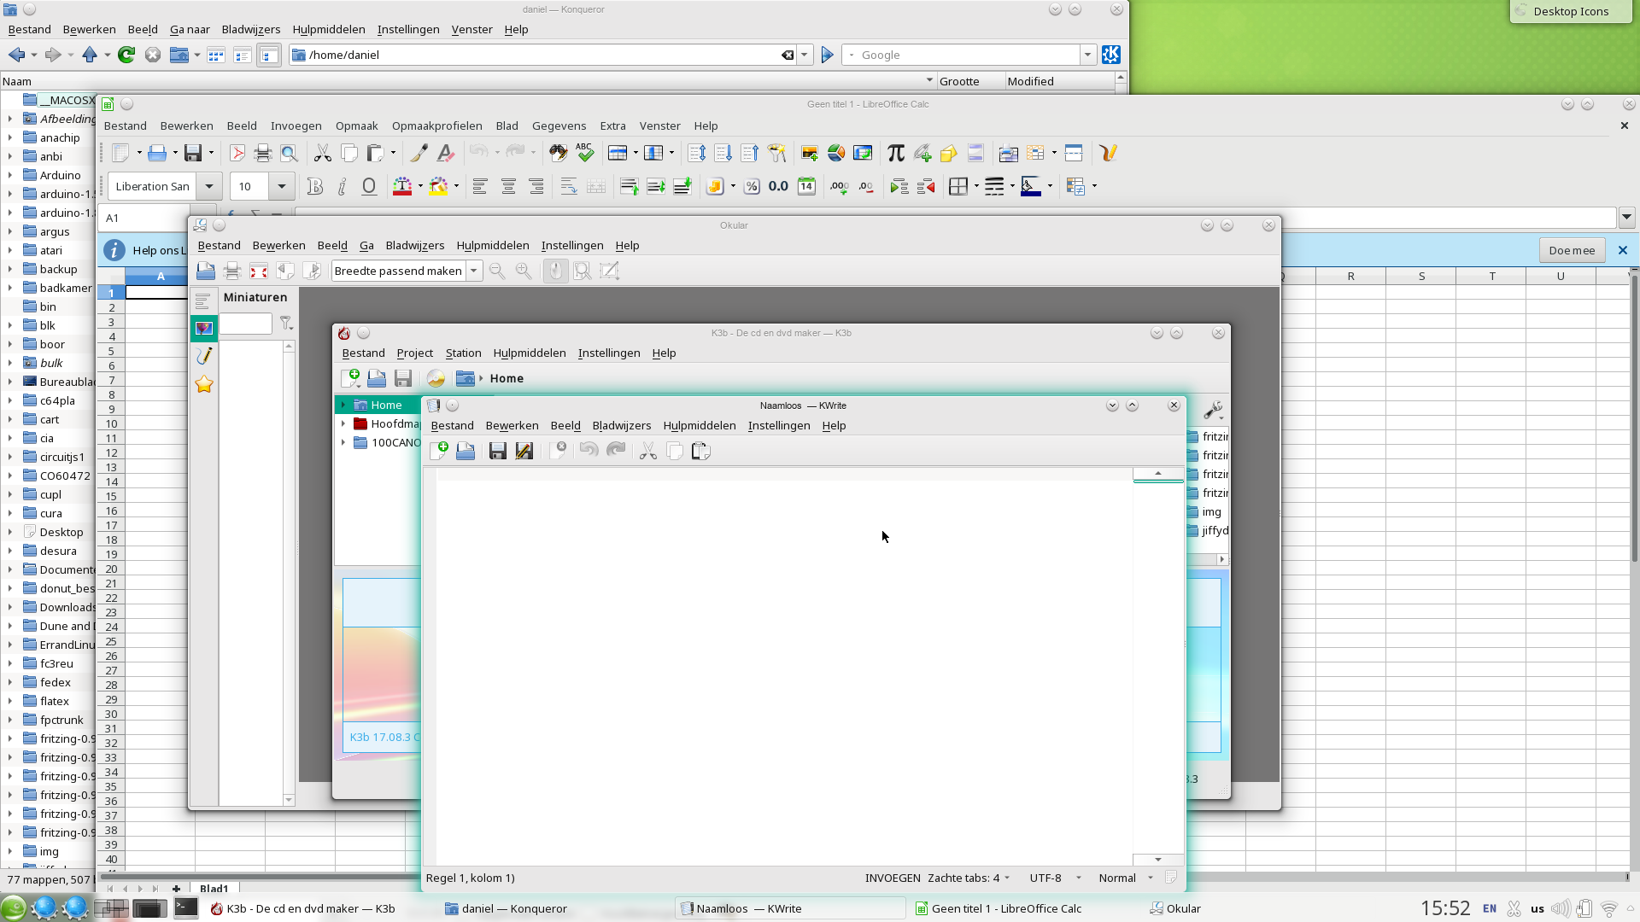Click the volume icon in system tray
The height and width of the screenshot is (922, 1640).
click(x=1560, y=908)
